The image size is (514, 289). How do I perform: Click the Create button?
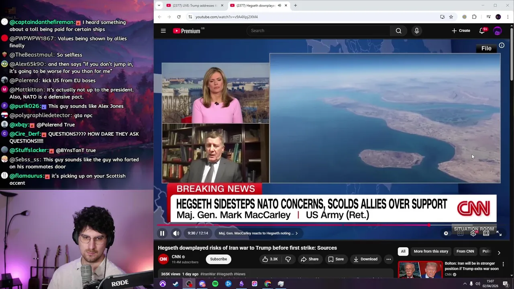pos(461,31)
